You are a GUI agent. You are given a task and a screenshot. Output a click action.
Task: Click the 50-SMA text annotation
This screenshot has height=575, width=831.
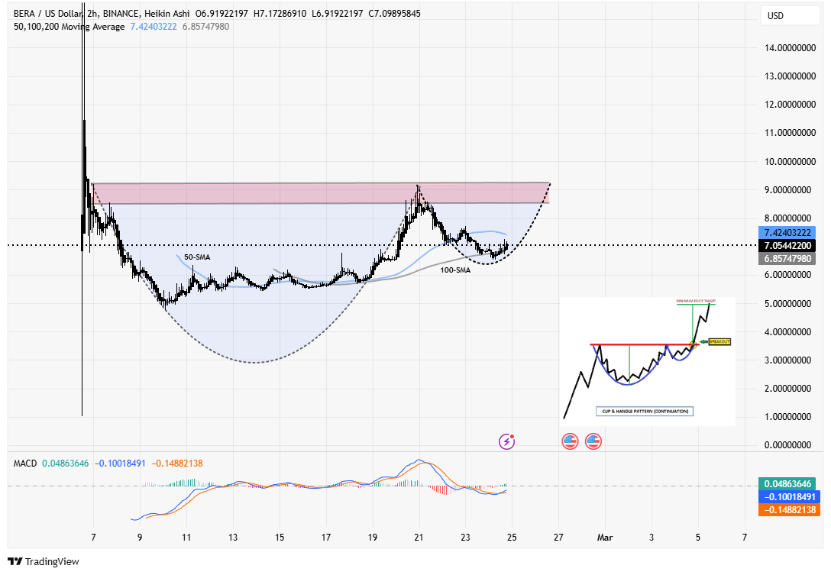click(x=197, y=257)
